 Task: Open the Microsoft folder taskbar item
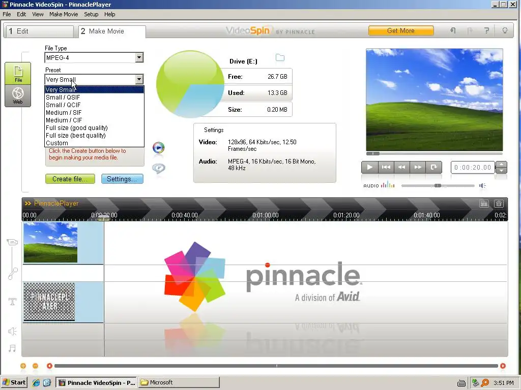point(179,382)
